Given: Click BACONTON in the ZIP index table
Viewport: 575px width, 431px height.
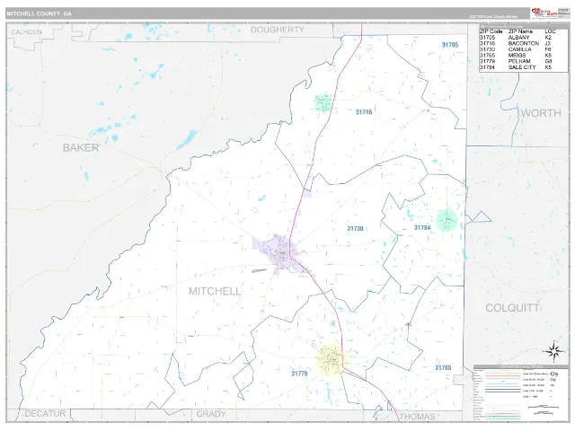Looking at the screenshot, I should [x=524, y=43].
